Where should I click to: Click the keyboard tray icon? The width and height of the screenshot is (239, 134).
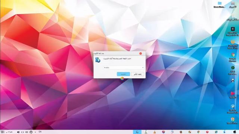pyautogui.click(x=27, y=132)
